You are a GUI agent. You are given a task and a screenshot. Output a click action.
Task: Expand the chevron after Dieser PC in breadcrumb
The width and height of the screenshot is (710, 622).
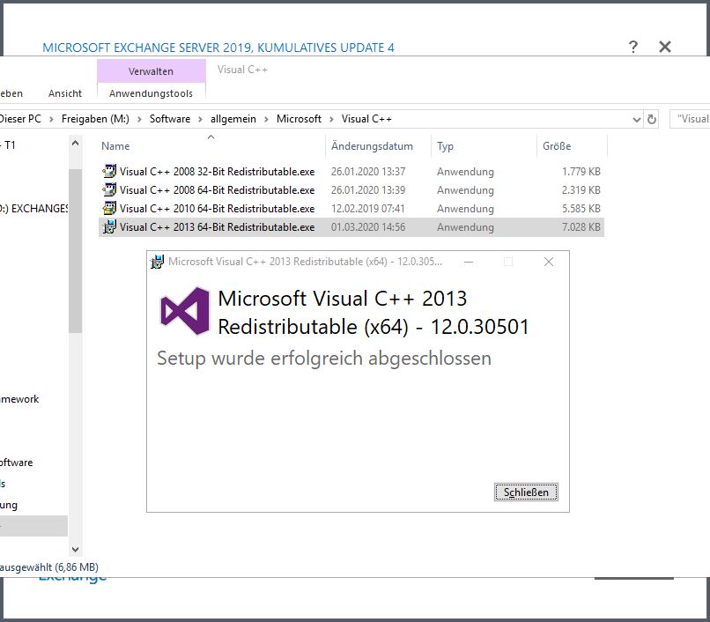click(x=51, y=119)
